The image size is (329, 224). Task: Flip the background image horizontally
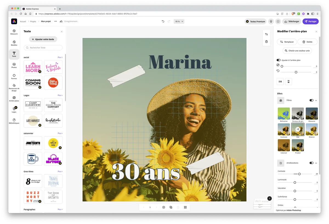click(280, 81)
